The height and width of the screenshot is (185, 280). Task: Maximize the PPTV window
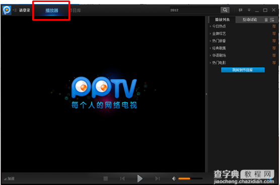265,10
